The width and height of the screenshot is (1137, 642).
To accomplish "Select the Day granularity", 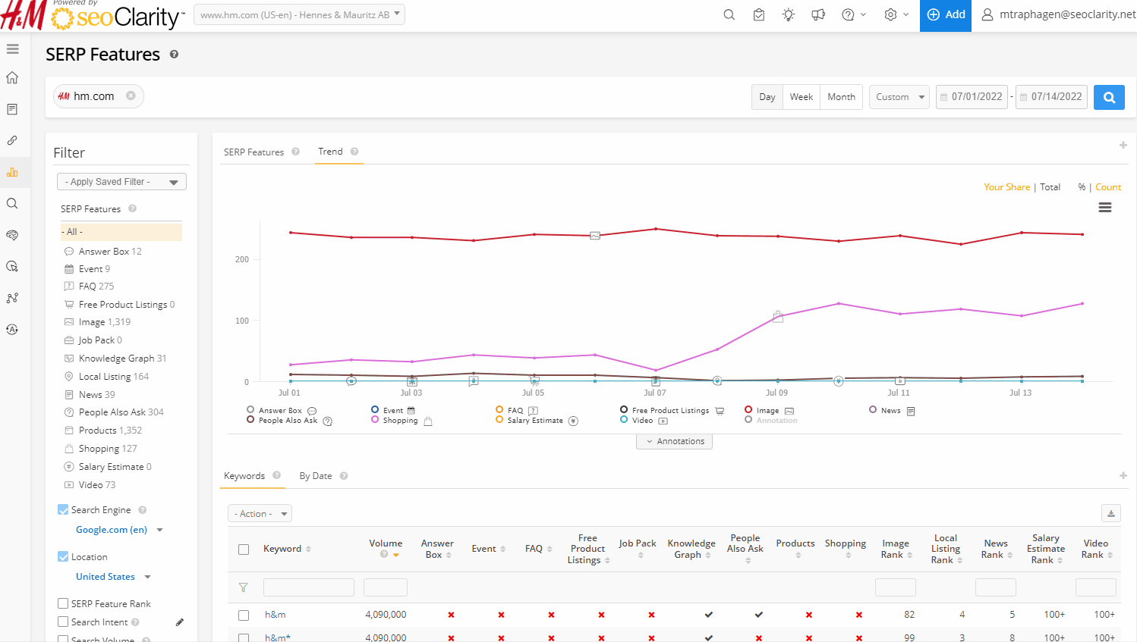I will click(x=767, y=97).
